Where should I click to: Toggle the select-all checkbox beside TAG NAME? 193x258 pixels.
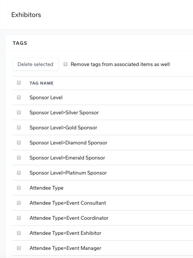(19, 83)
